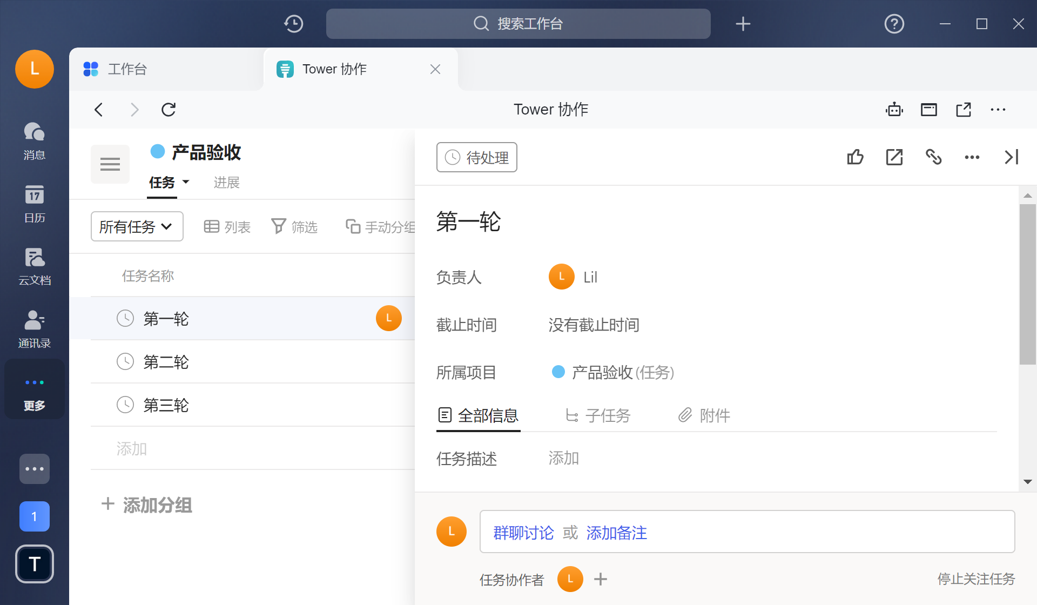Open the history clock icon in title bar
The height and width of the screenshot is (605, 1037).
click(294, 24)
